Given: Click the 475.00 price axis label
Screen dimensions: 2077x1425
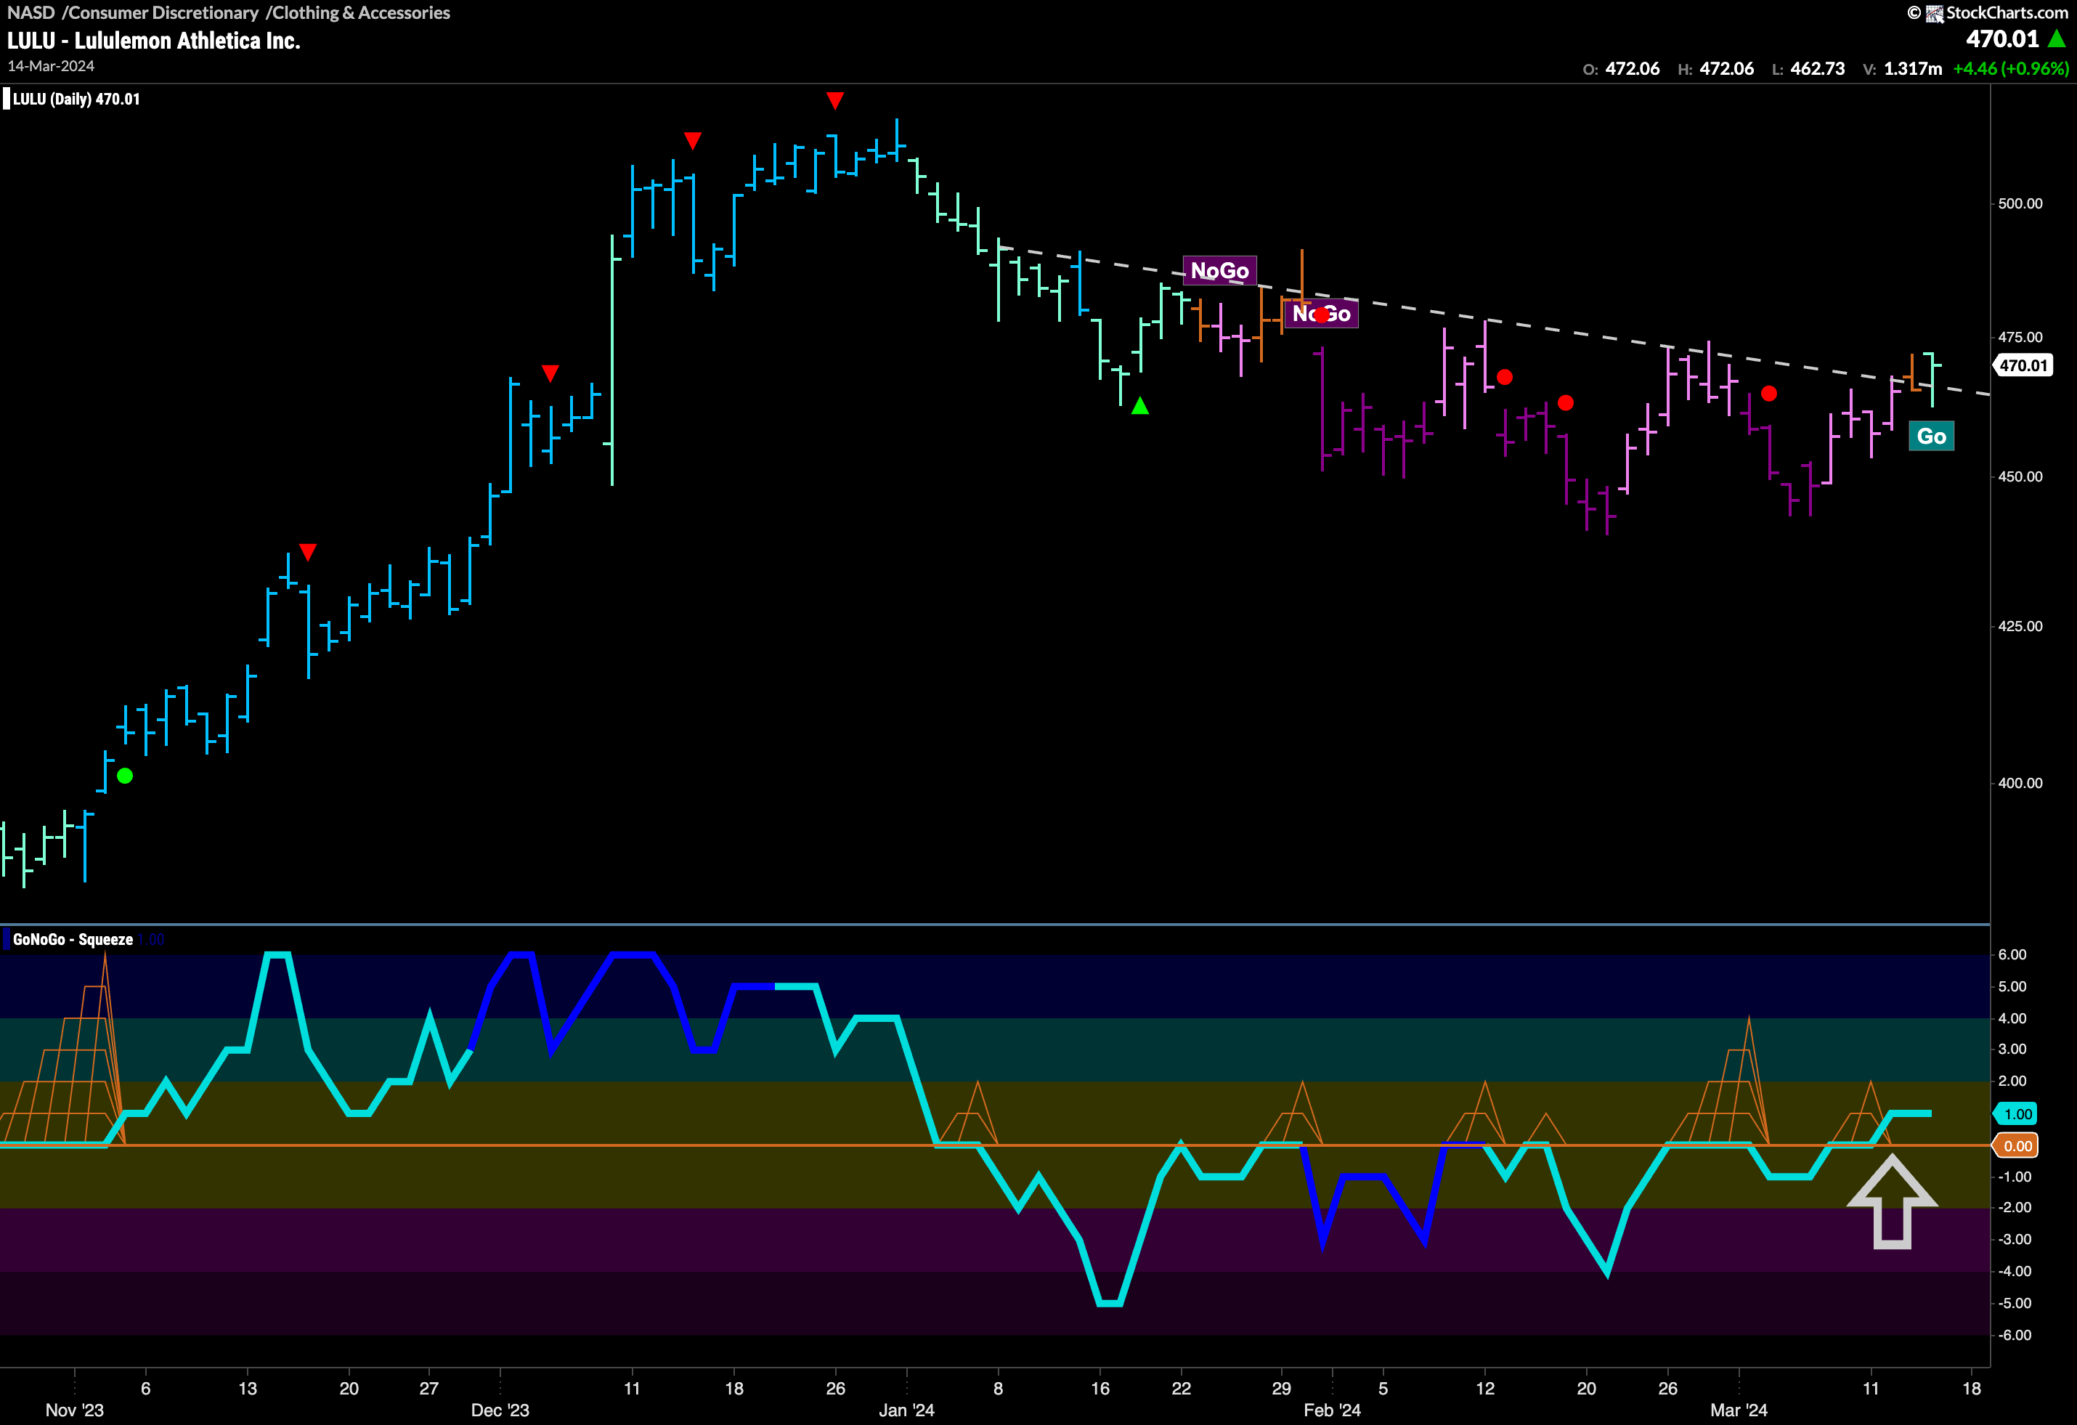Looking at the screenshot, I should [x=2020, y=337].
